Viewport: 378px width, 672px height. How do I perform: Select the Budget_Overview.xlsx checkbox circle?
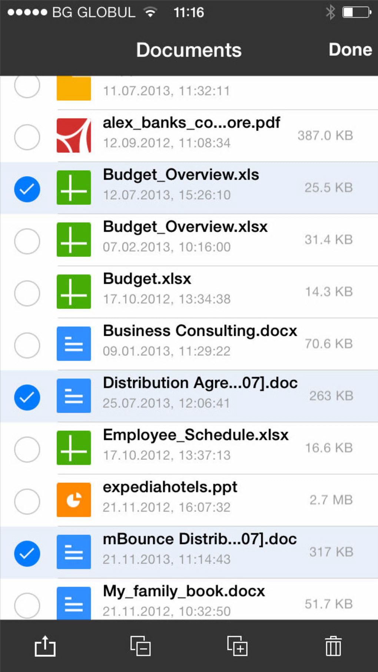[x=27, y=241]
